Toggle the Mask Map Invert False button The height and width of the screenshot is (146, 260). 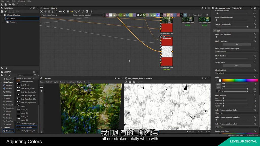236,44
